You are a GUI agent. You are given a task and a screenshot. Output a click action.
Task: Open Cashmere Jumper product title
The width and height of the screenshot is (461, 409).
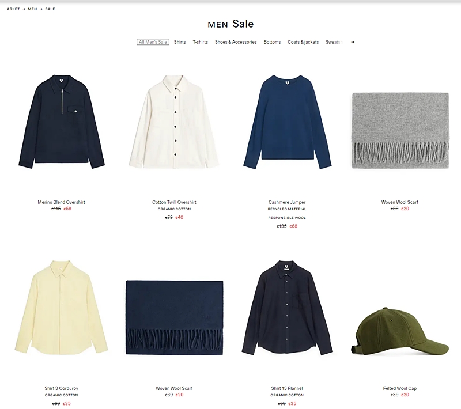[287, 202]
